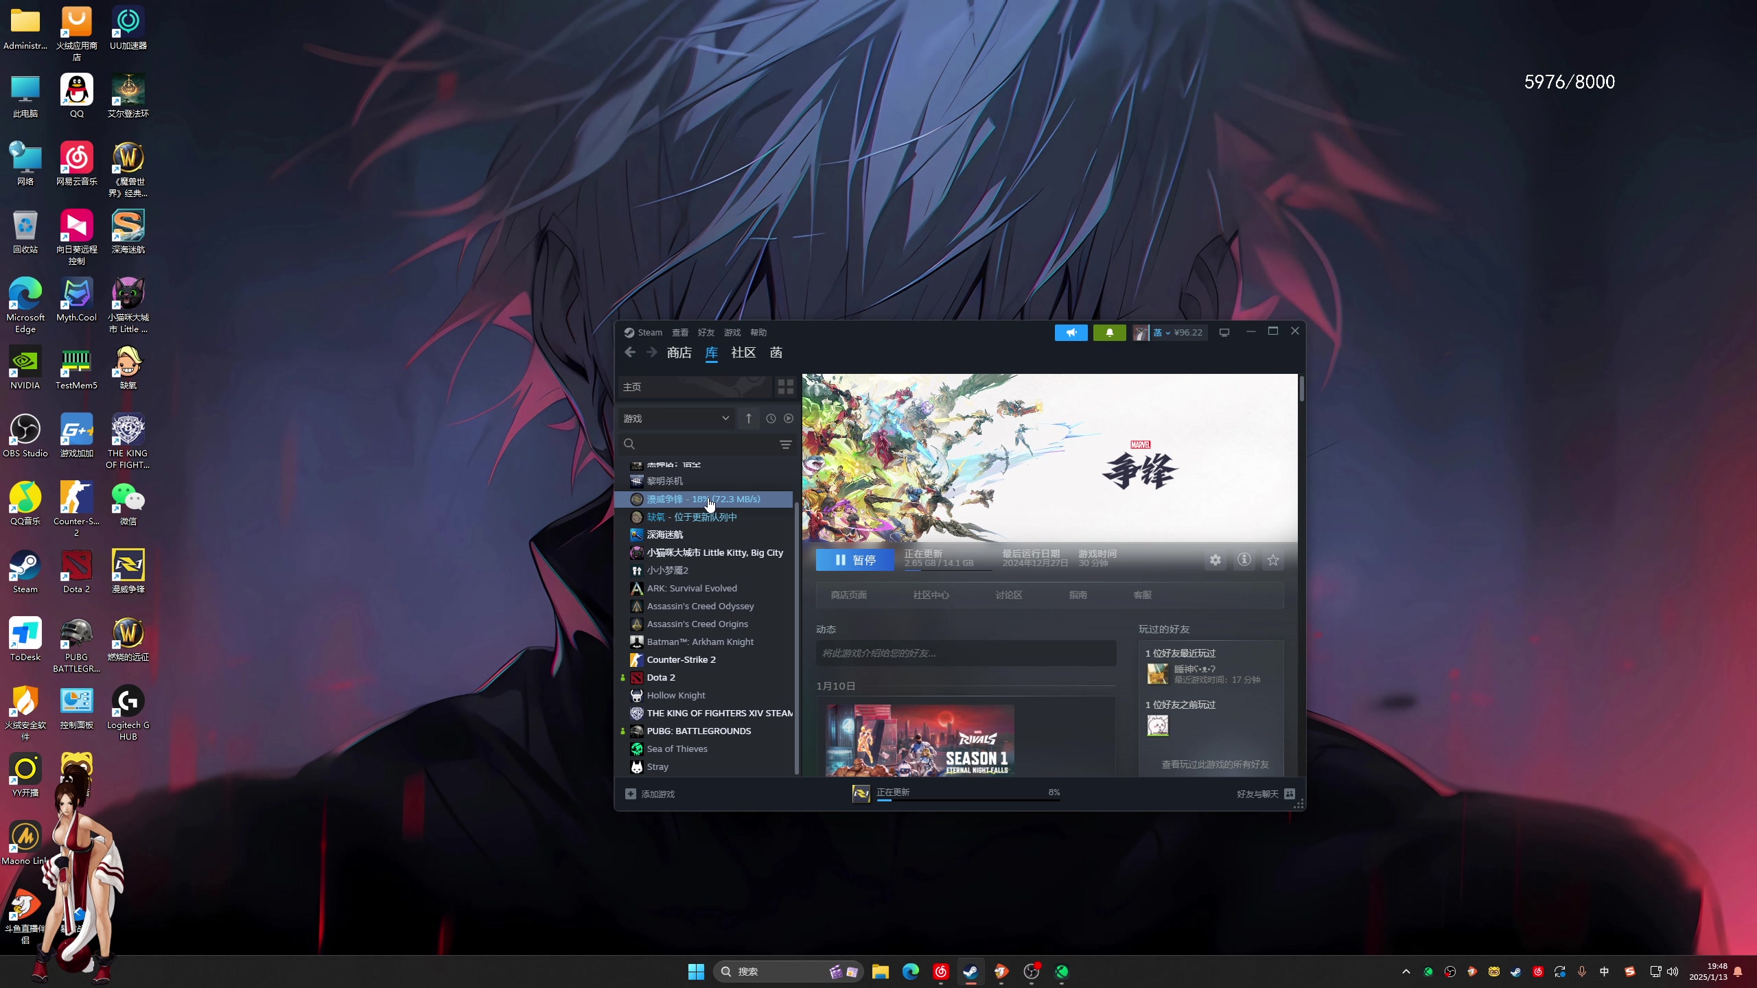The height and width of the screenshot is (988, 1757).
Task: Switch library to grid view icon
Action: click(x=785, y=387)
